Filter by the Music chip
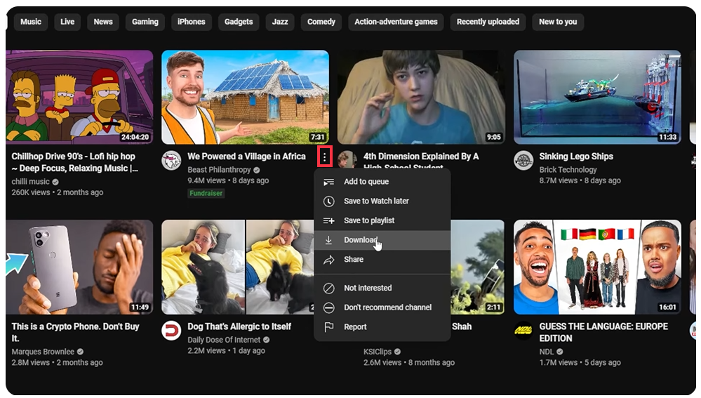The height and width of the screenshot is (398, 701). pos(30,22)
